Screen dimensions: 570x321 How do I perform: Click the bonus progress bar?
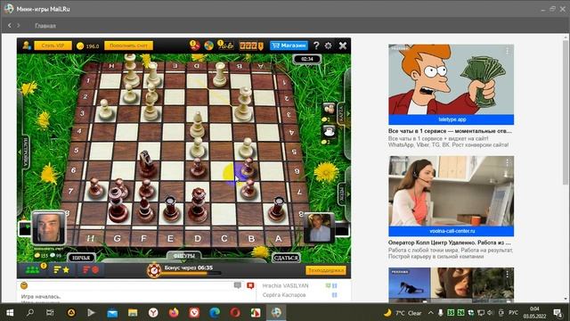point(191,273)
